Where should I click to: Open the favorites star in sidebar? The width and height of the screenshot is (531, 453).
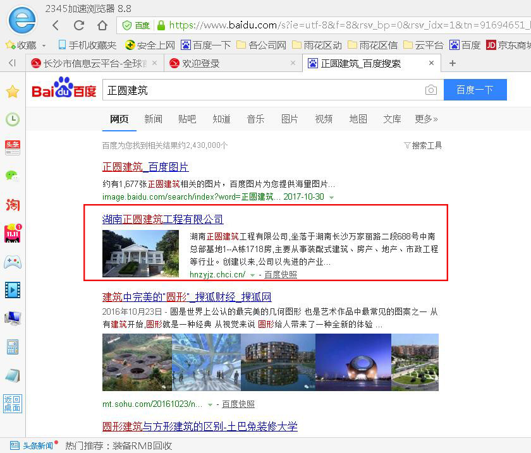click(x=13, y=92)
